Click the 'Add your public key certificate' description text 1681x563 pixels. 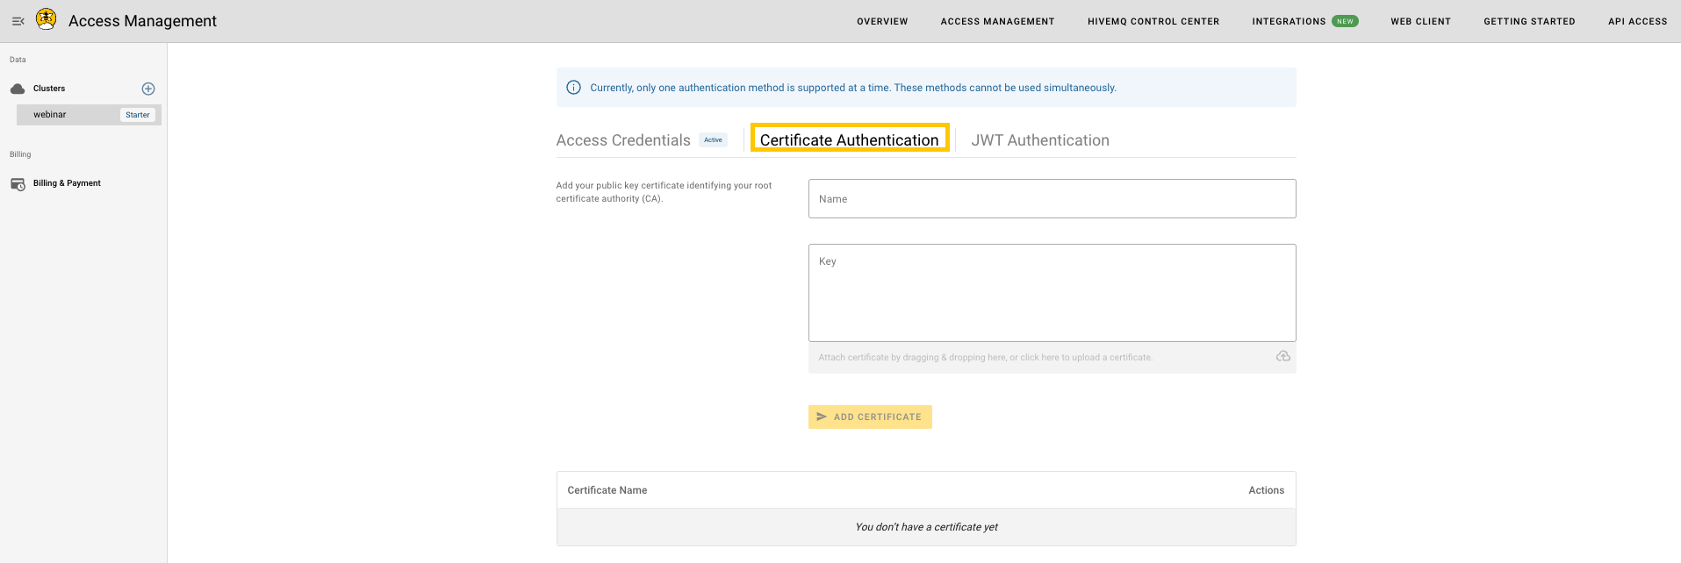tap(664, 192)
